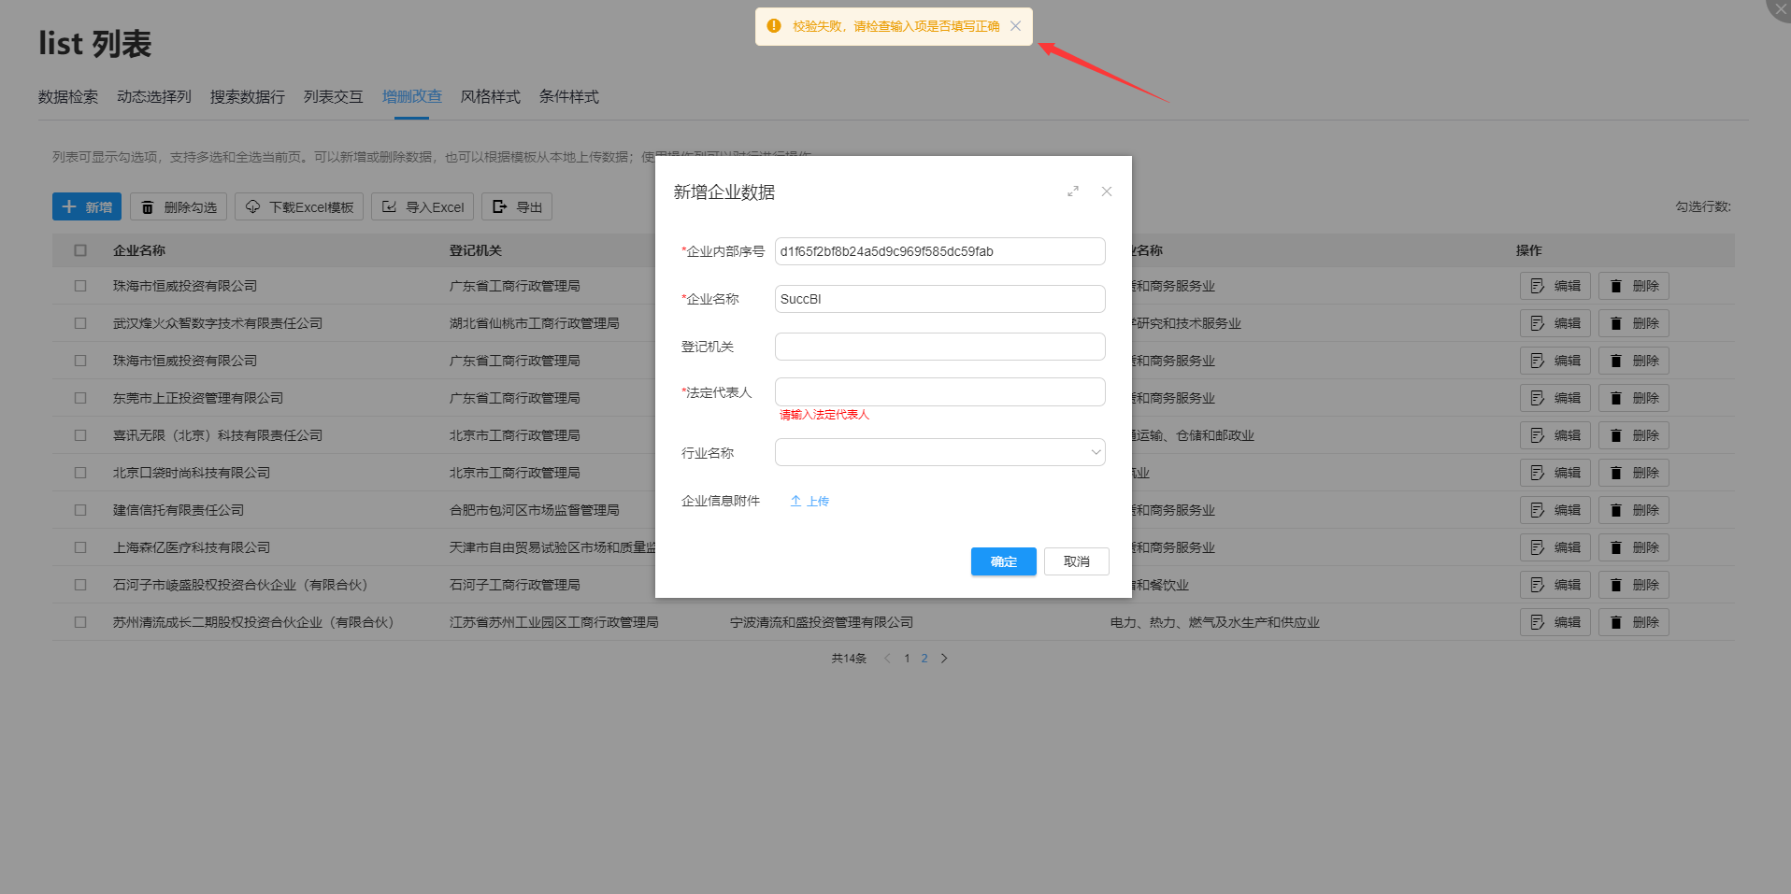Toggle the select-all checkbox in table header

pos(80,250)
